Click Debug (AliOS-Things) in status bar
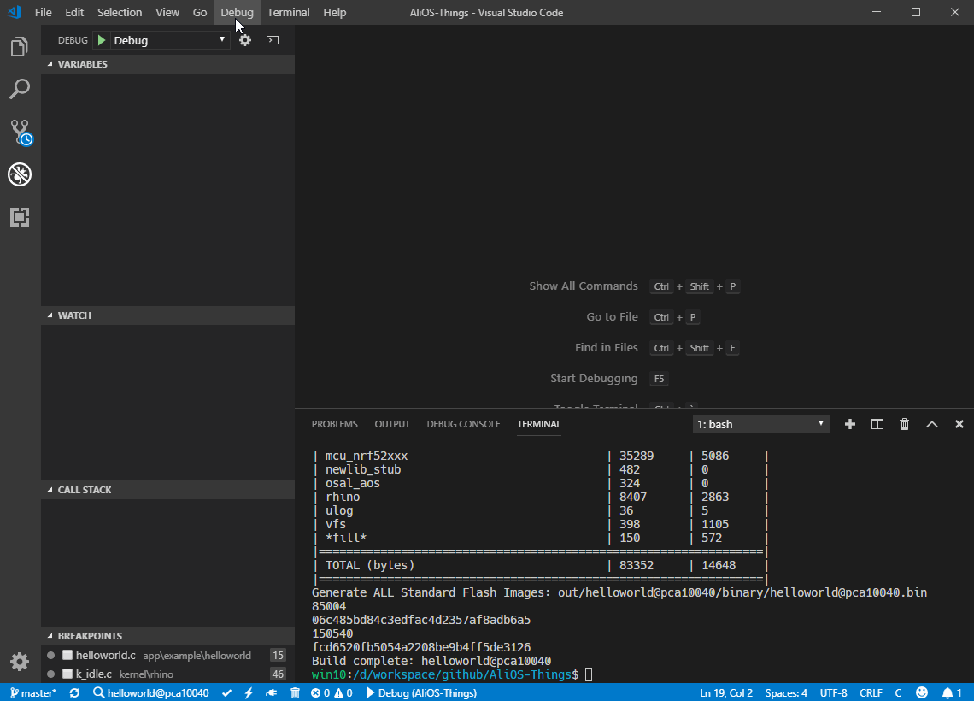Viewport: 974px width, 701px height. click(421, 693)
